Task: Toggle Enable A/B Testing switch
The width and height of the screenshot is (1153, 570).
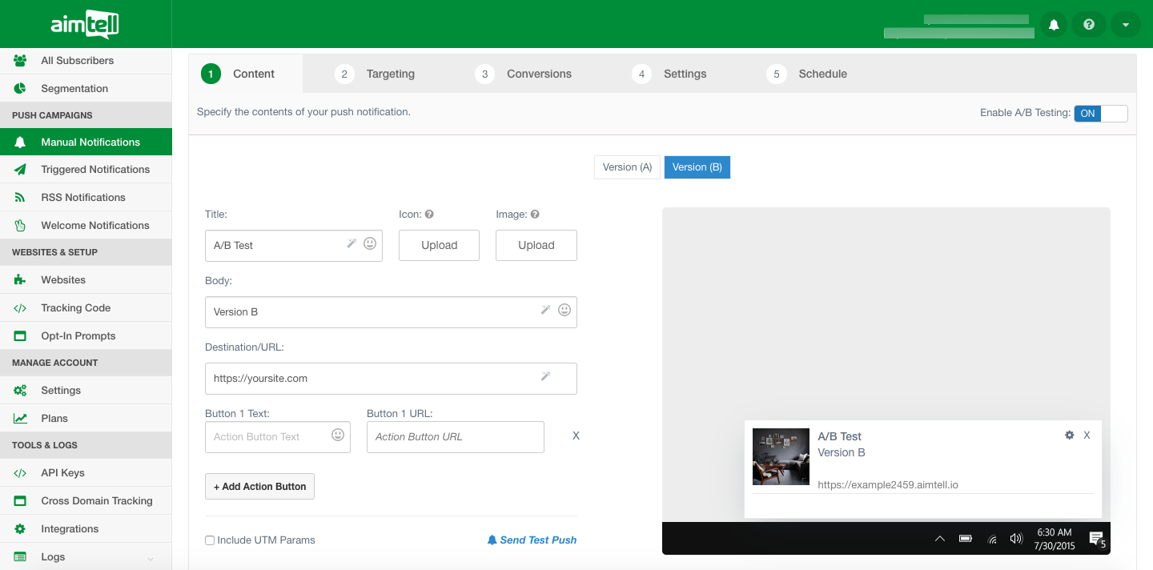Action: pyautogui.click(x=1100, y=114)
